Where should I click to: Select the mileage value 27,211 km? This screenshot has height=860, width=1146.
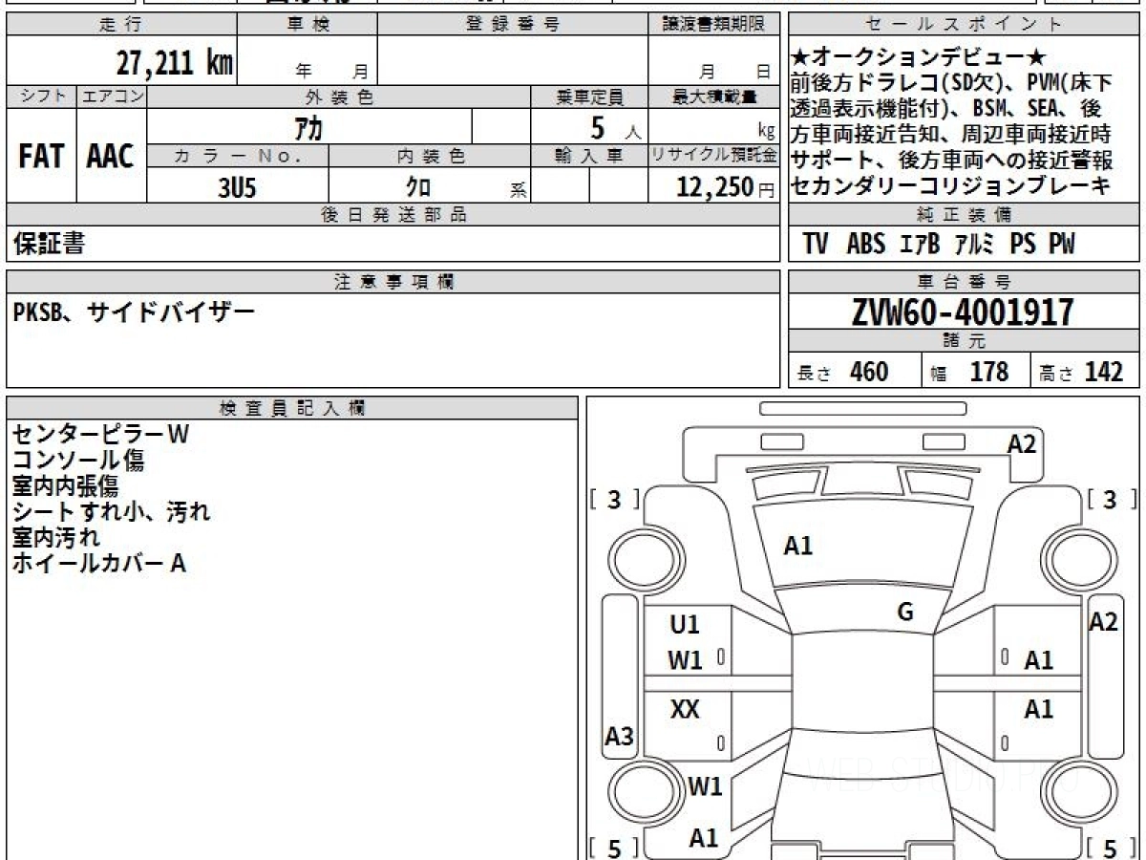(175, 62)
